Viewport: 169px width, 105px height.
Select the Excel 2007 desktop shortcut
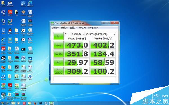[17, 77]
